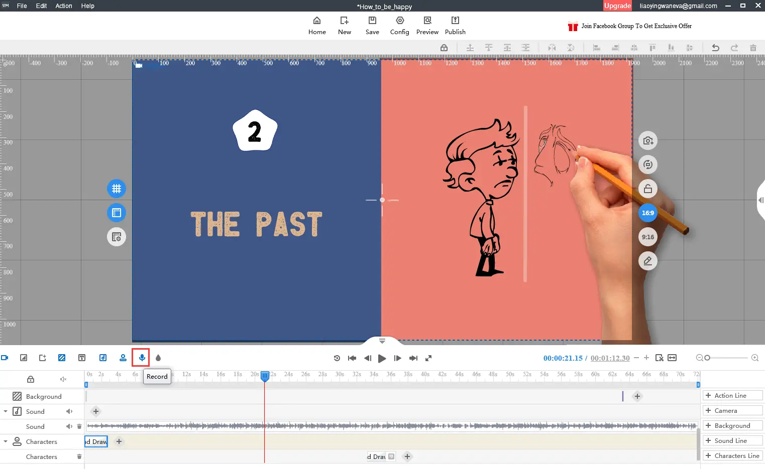
Task: Click the Undo arrow icon
Action: pyautogui.click(x=715, y=48)
